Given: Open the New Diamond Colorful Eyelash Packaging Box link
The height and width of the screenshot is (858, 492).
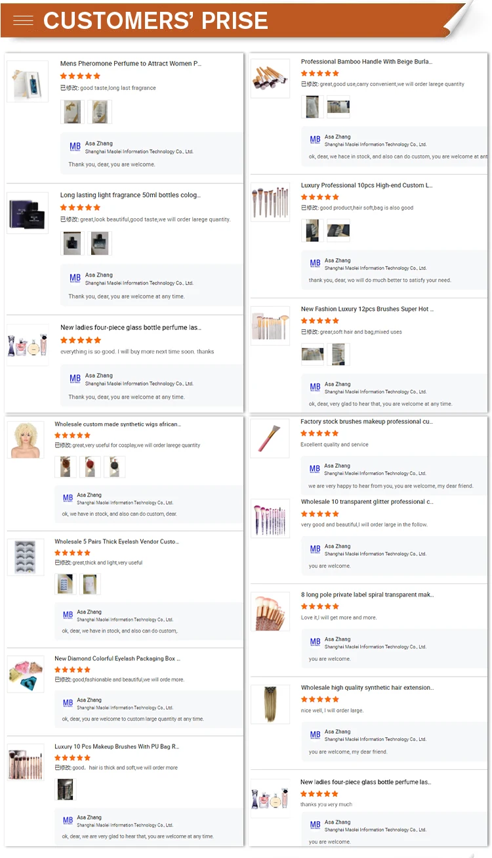Looking at the screenshot, I should coord(117,658).
